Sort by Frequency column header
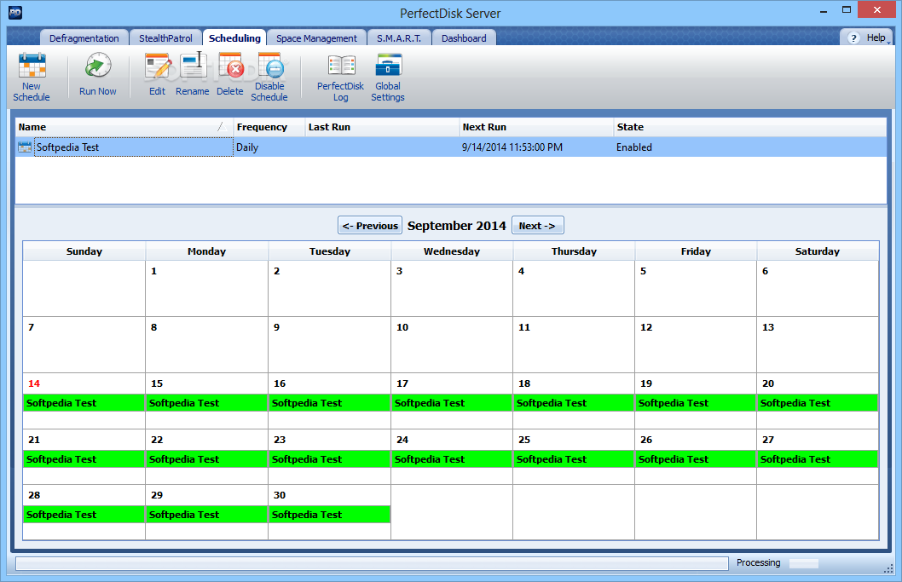Image resolution: width=902 pixels, height=582 pixels. click(x=269, y=127)
